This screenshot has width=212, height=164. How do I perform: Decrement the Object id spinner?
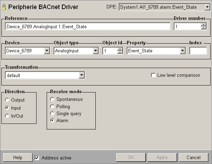[x=120, y=53]
